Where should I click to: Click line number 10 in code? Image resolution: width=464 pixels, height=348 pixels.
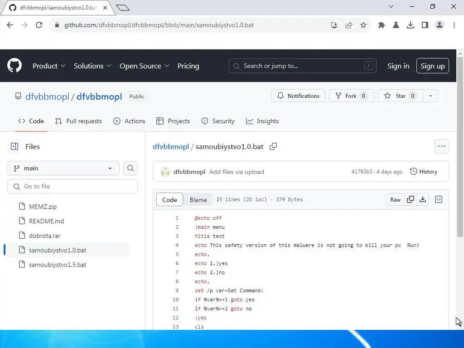pos(175,300)
